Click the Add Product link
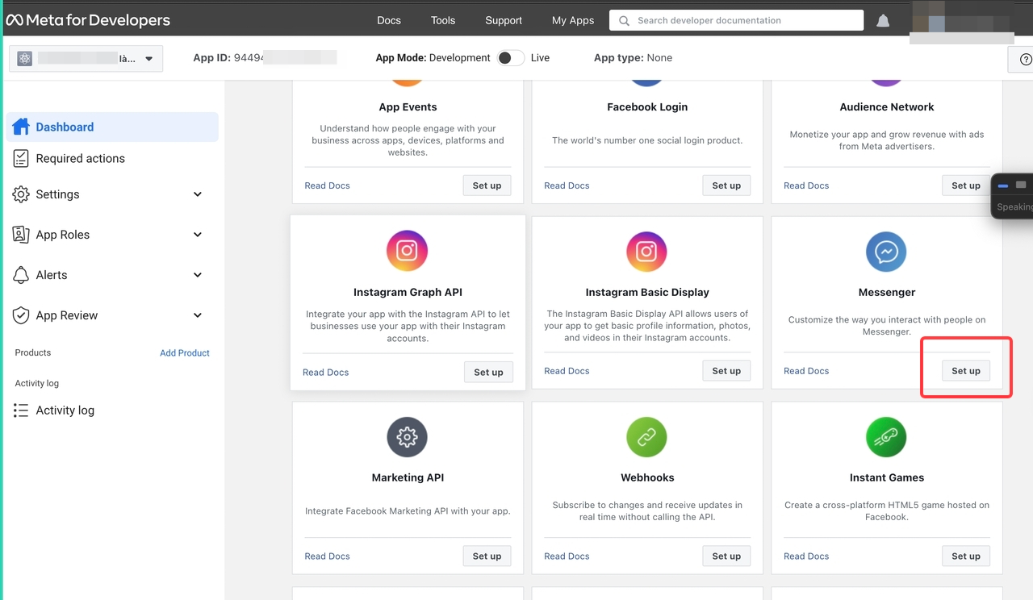The image size is (1033, 600). 185,353
